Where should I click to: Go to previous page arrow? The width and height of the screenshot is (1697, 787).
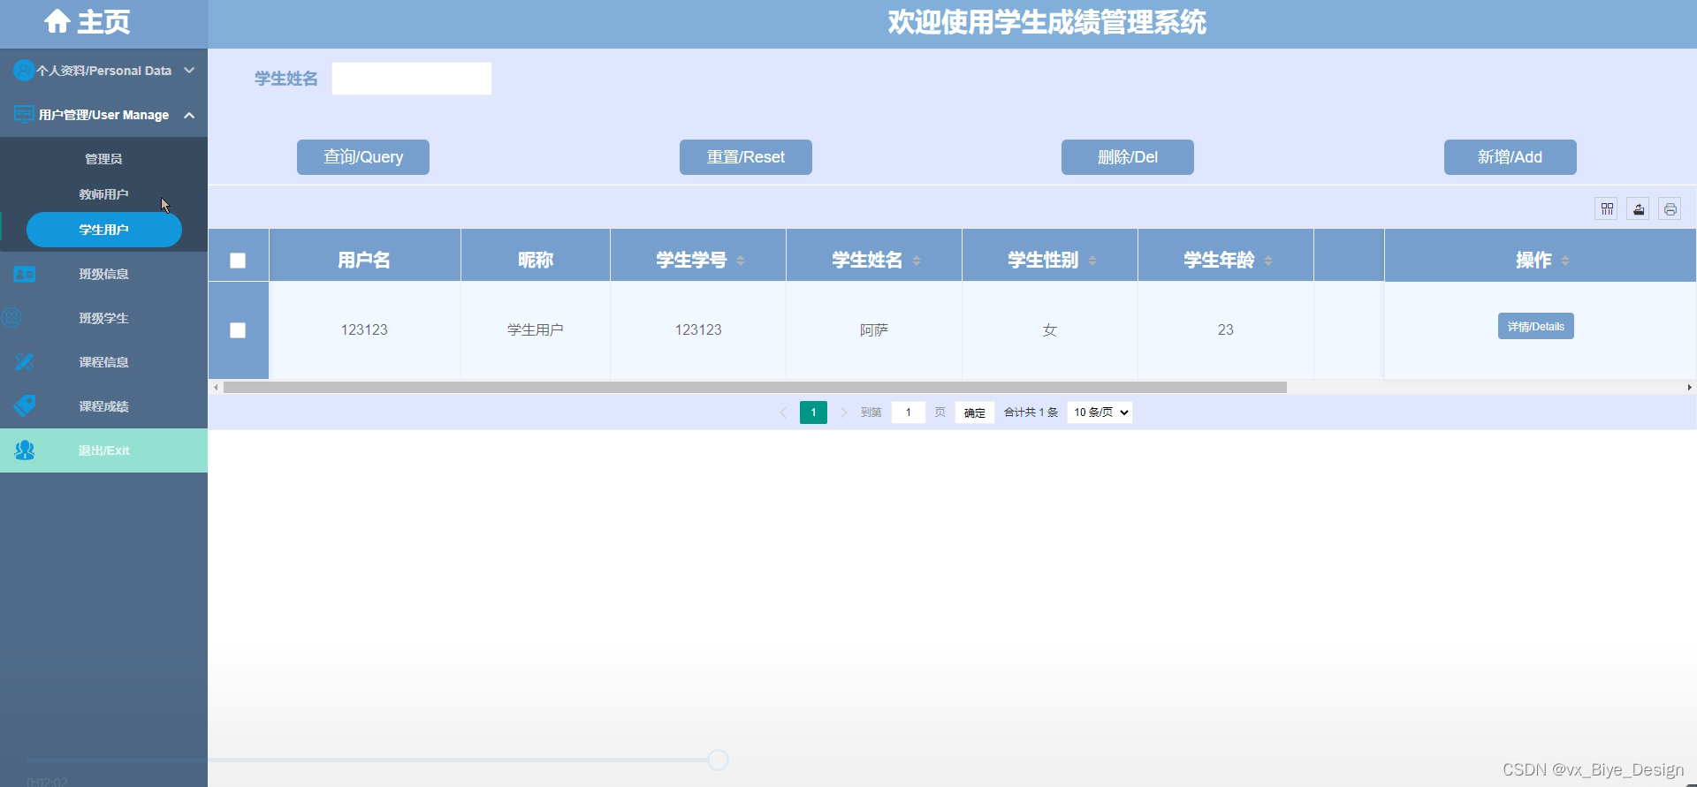point(783,412)
